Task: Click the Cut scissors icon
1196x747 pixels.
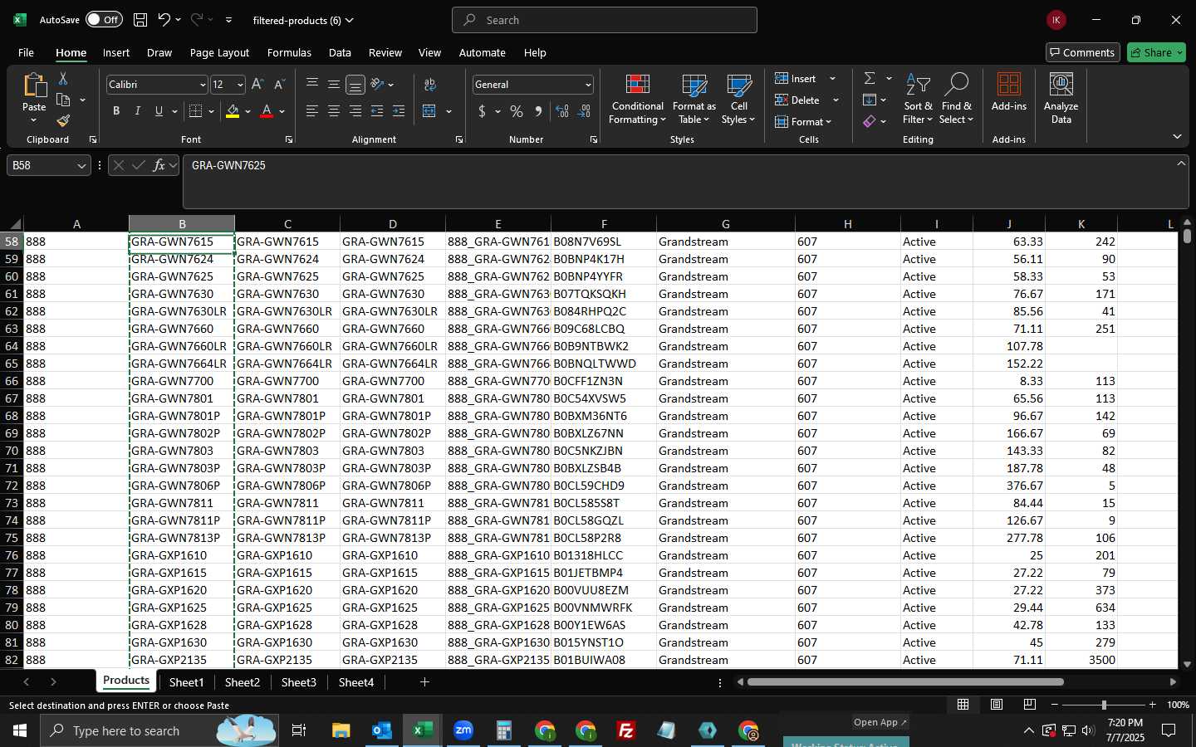Action: pyautogui.click(x=63, y=78)
